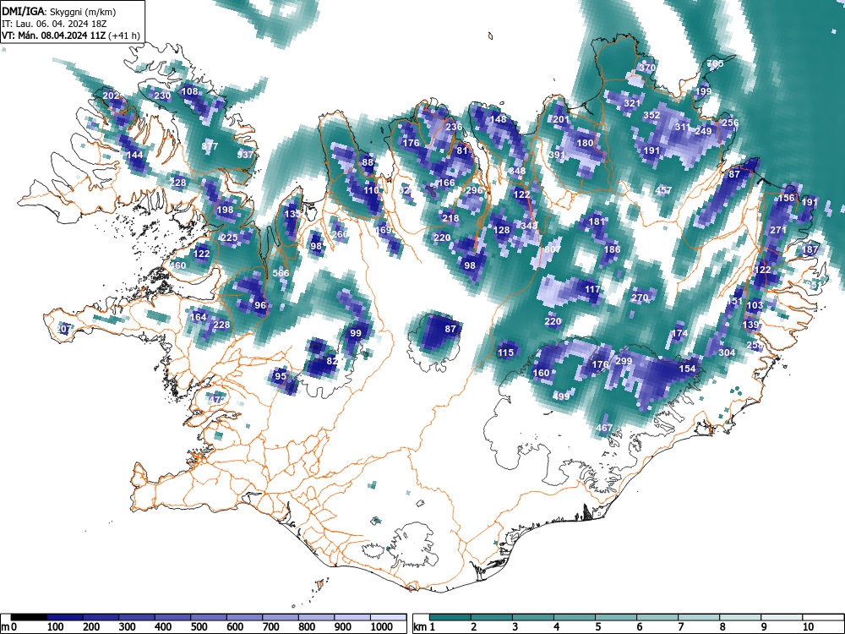Screen dimensions: 845x634
Task: Click the '1000' label on the meter legend
Action: point(382,627)
